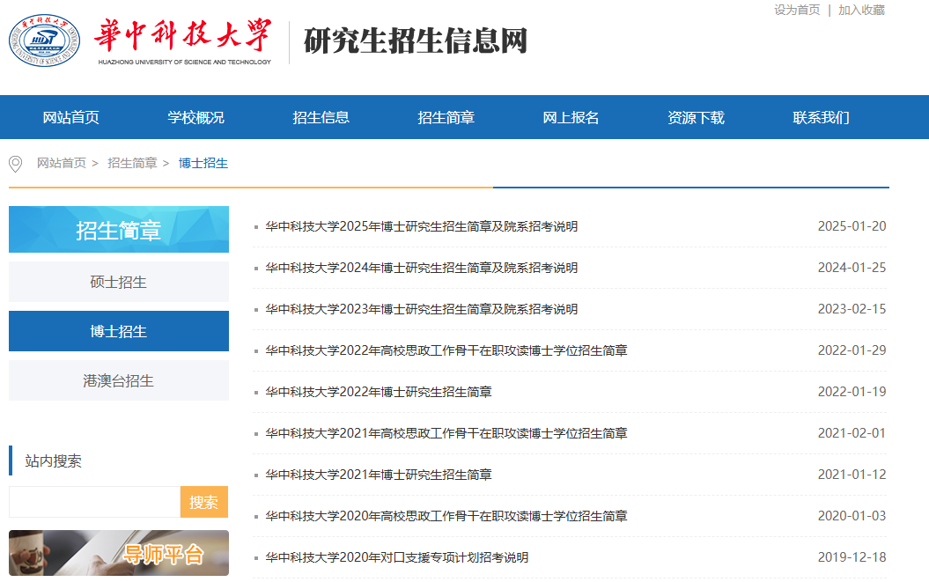Viewport: 929px width, 582px height.
Task: Click 加入收藏 link at top right
Action: pyautogui.click(x=861, y=10)
